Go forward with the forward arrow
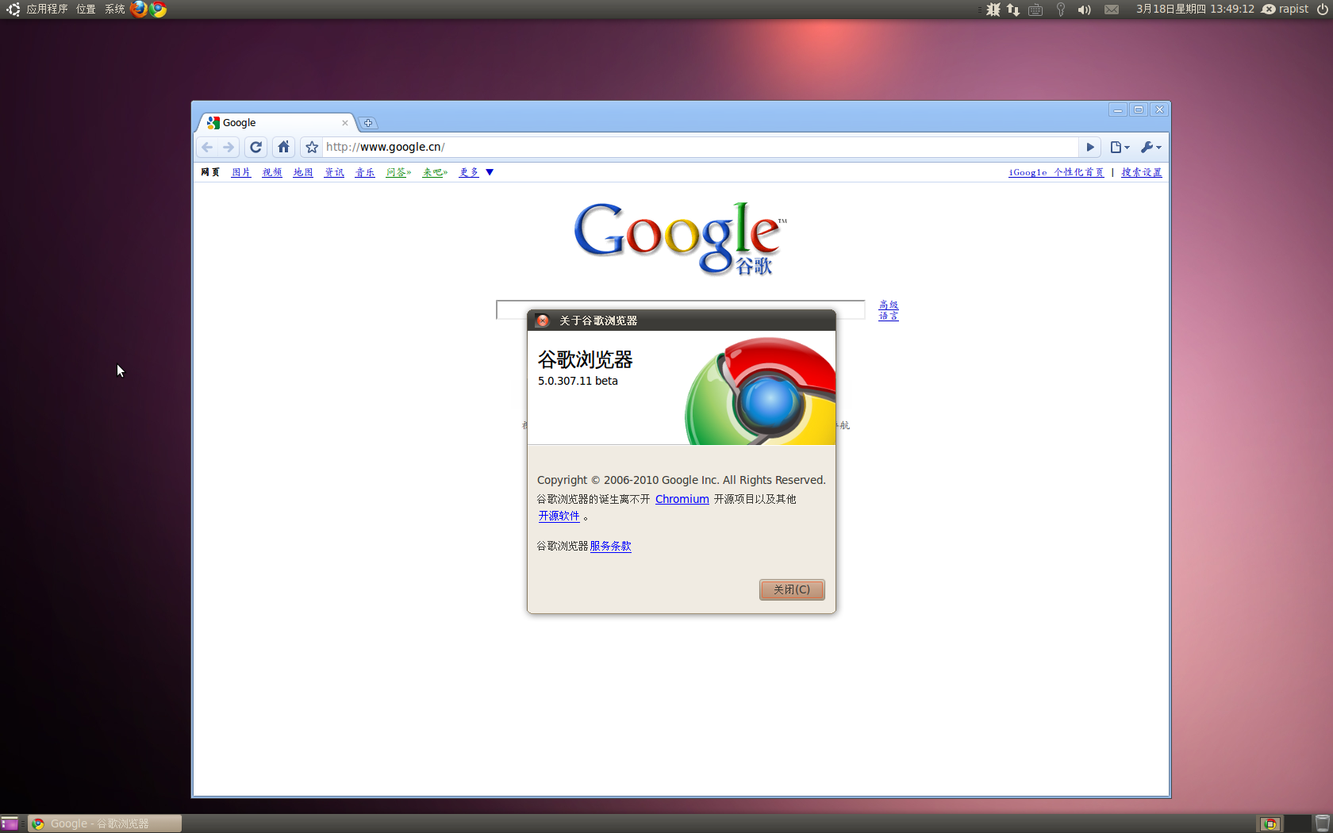This screenshot has height=833, width=1333. pyautogui.click(x=229, y=147)
